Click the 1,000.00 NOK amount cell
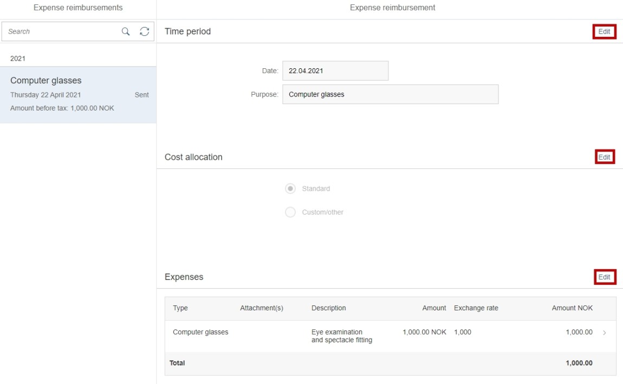Image resolution: width=623 pixels, height=384 pixels. click(424, 332)
